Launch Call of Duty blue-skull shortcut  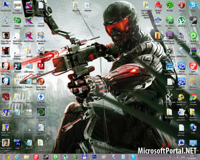(x=6, y=83)
